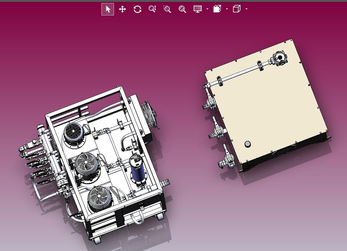Expand the view orientation cube dropdown
Image resolution: width=347 pixels, height=251 pixels.
click(x=247, y=9)
